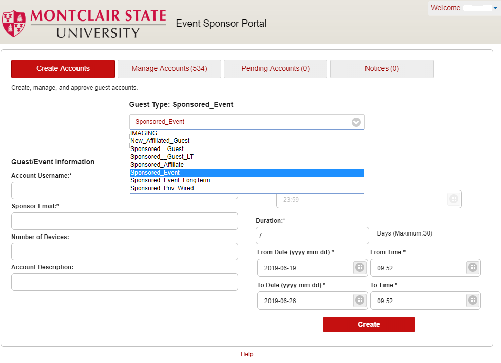Pick Sponsored_Priv_Wired from the list
This screenshot has height=363, width=501.
pyautogui.click(x=162, y=188)
